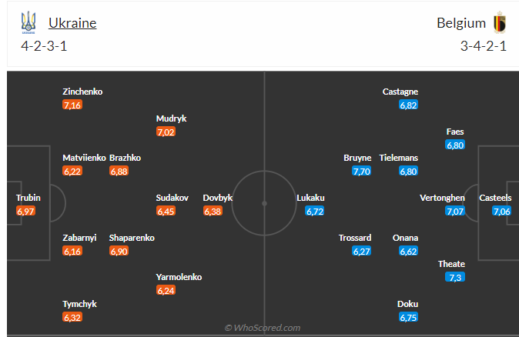
Task: Click Lukaku's 6,72 rating badge
Action: click(314, 211)
